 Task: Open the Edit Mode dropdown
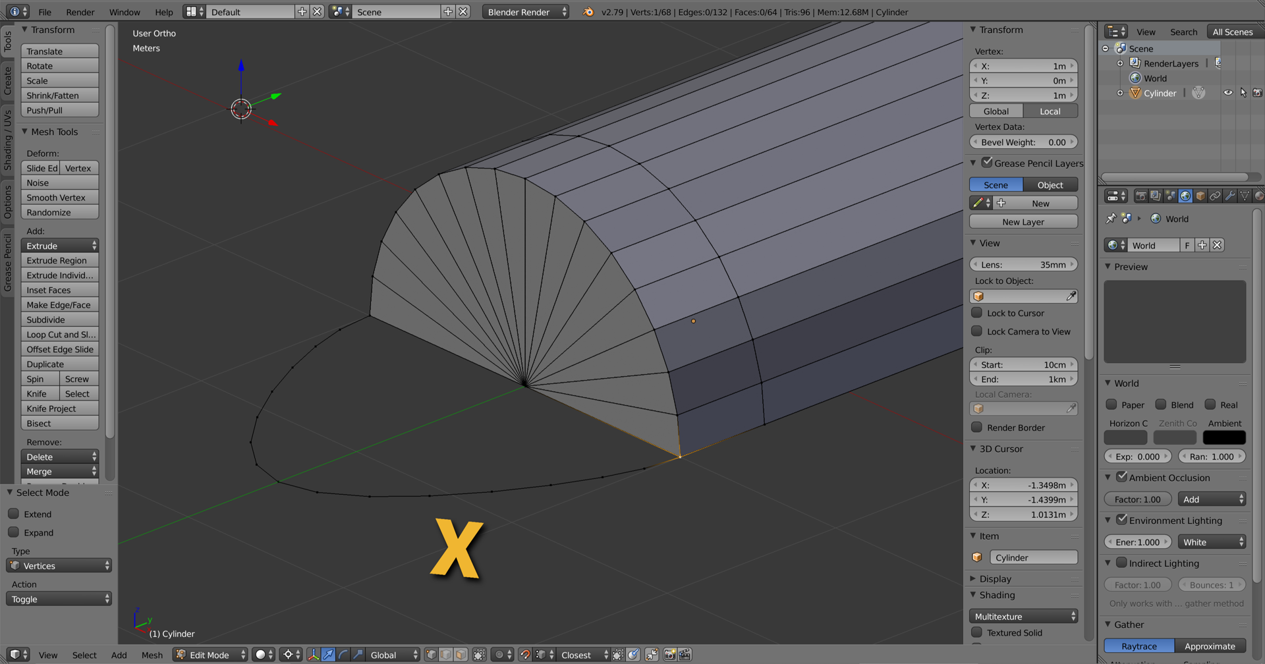click(210, 655)
